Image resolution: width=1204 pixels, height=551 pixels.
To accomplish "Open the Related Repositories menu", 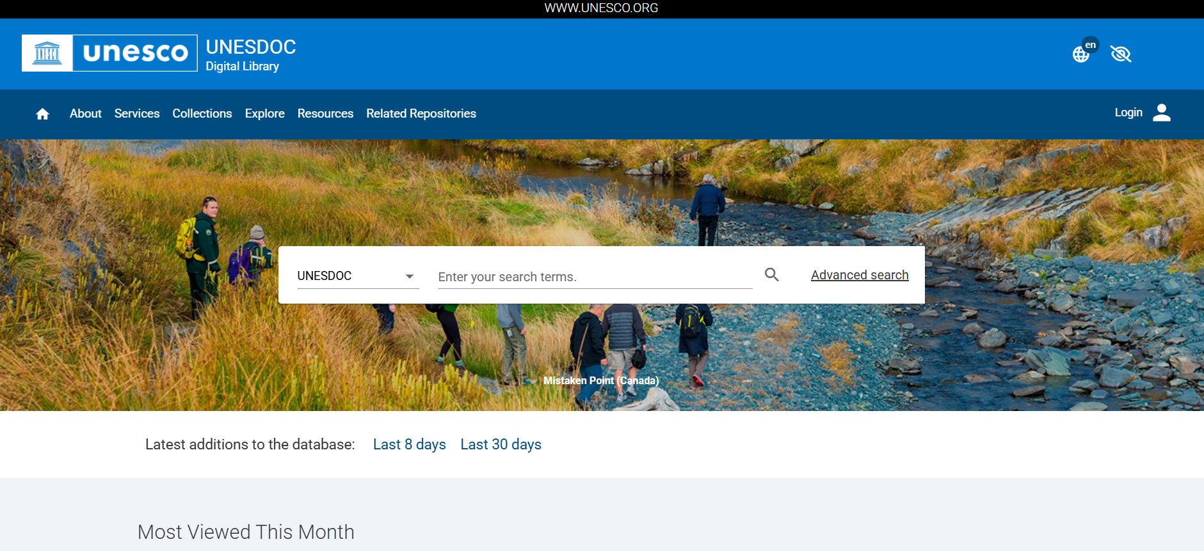I will 421,114.
